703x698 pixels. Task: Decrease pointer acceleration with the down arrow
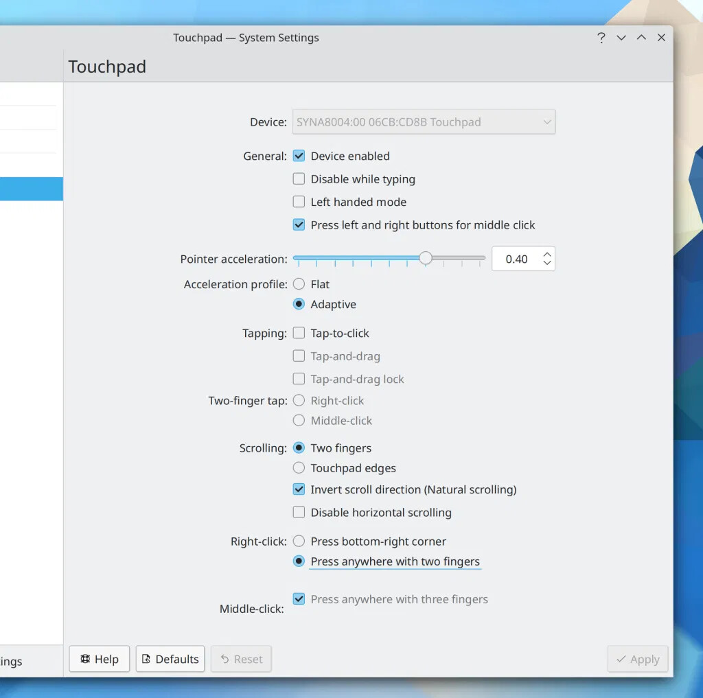(547, 264)
